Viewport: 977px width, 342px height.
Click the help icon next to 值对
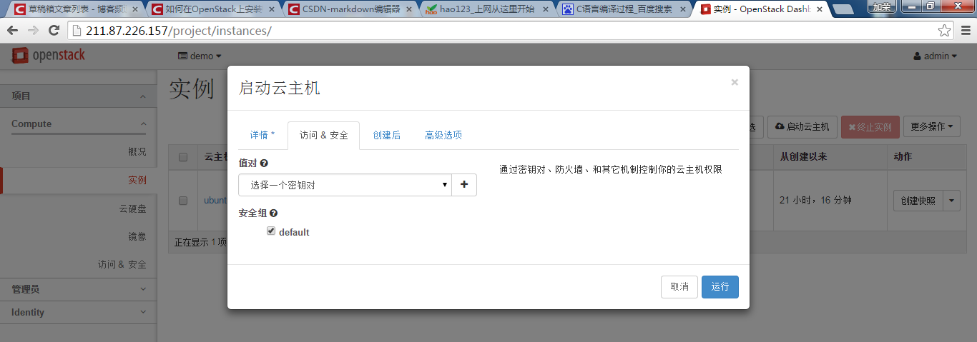pyautogui.click(x=264, y=164)
